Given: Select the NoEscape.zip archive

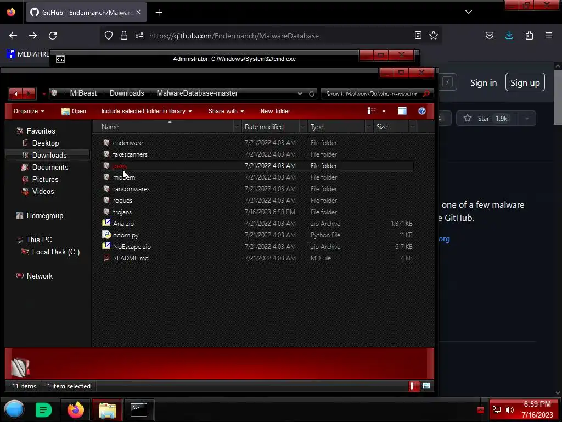Looking at the screenshot, I should (132, 247).
